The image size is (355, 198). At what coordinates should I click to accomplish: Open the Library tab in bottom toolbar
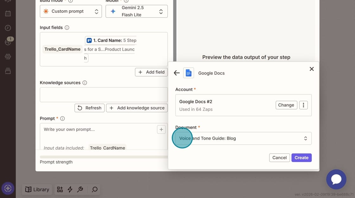37,189
